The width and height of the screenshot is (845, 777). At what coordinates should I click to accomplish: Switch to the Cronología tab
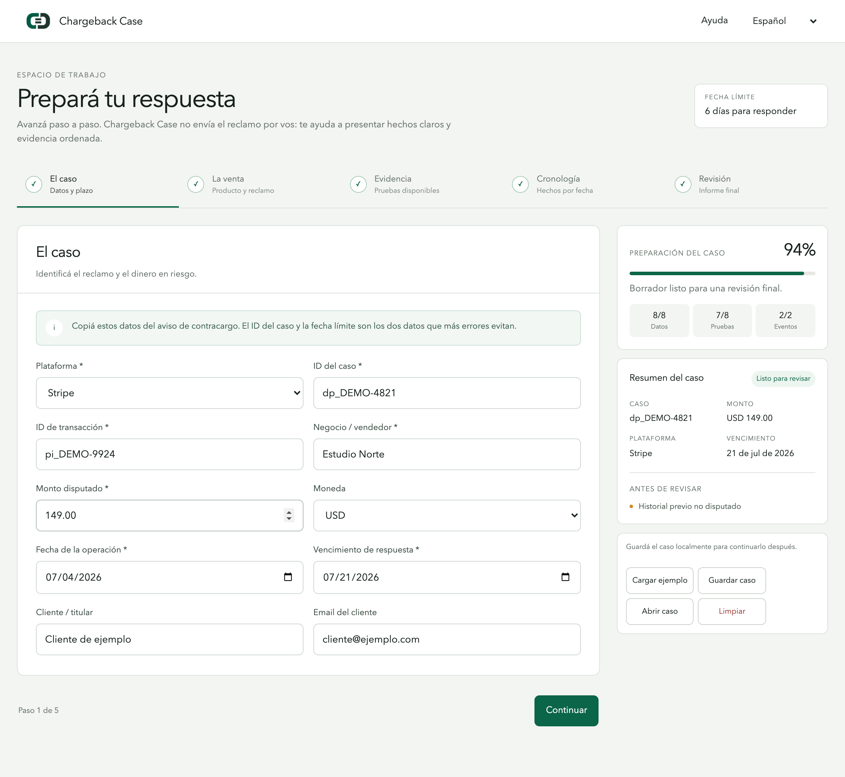tap(585, 185)
